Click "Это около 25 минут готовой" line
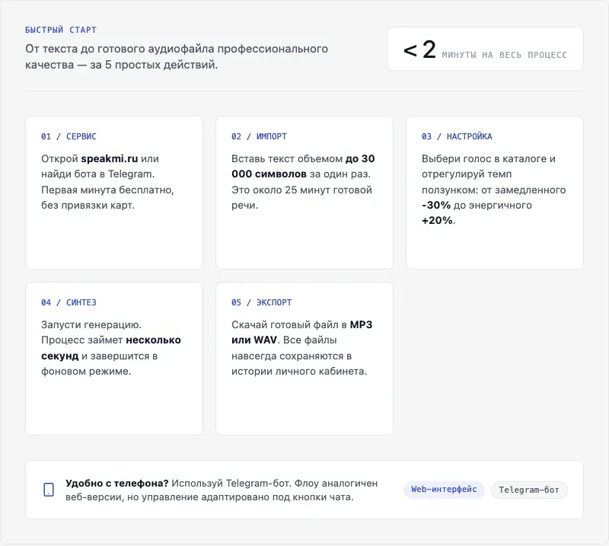This screenshot has height=546, width=609. (301, 190)
